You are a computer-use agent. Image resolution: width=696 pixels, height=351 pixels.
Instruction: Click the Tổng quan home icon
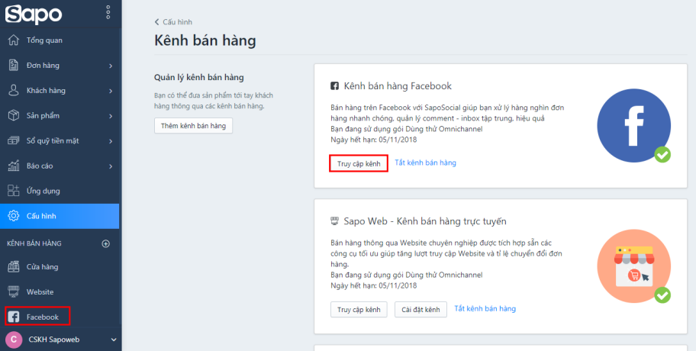pyautogui.click(x=14, y=40)
